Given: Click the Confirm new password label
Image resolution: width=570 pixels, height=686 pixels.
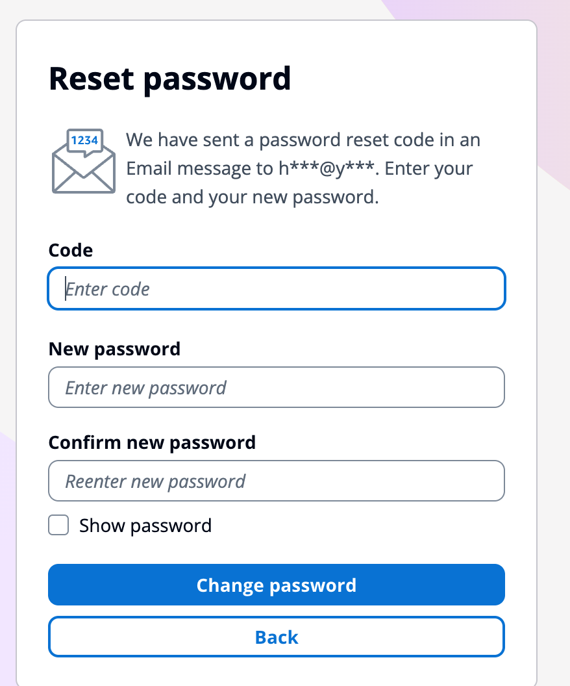Looking at the screenshot, I should tap(152, 442).
